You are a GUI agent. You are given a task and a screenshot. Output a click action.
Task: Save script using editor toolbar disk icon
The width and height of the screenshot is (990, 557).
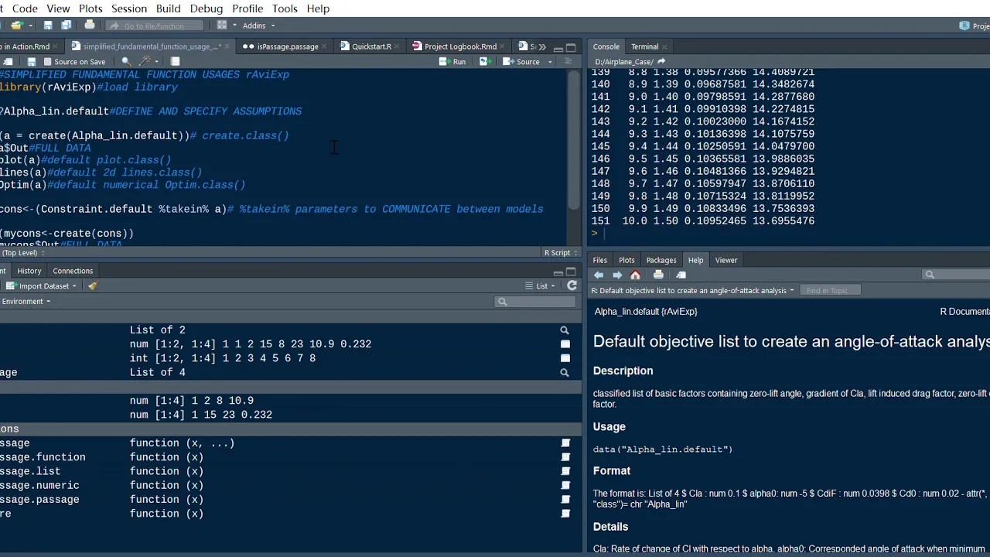(31, 62)
